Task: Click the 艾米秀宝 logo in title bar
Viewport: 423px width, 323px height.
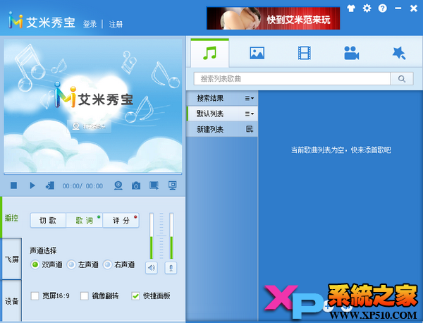Action: point(42,20)
